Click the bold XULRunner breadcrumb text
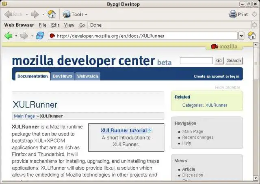This screenshot has width=260, height=184. (51, 116)
